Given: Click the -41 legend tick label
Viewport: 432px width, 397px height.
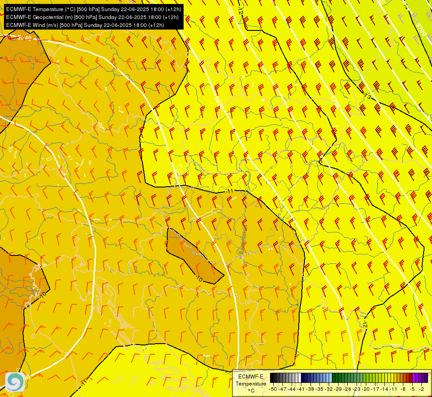Looking at the screenshot, I should pyautogui.click(x=301, y=389).
